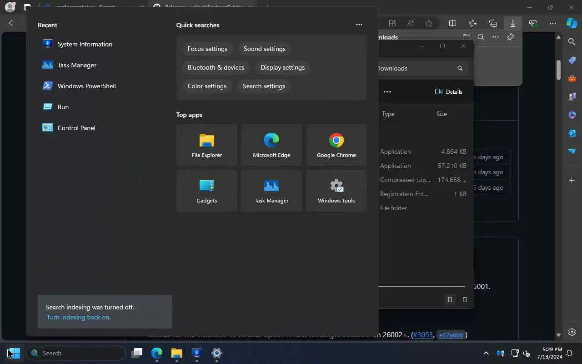This screenshot has height=364, width=582.
Task: Search downloads magnifier in Downloads panel
Action: tap(481, 37)
